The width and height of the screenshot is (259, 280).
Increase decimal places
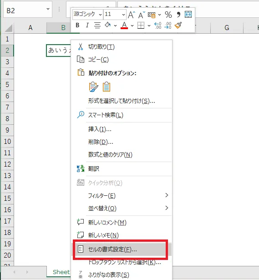(x=158, y=25)
